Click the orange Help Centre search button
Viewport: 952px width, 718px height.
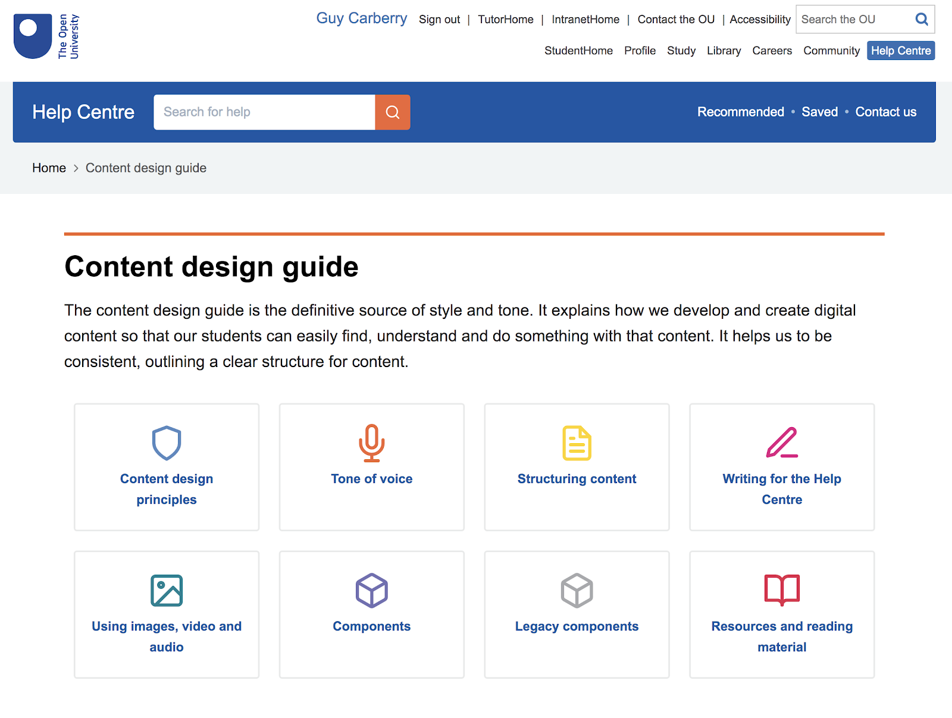coord(393,112)
